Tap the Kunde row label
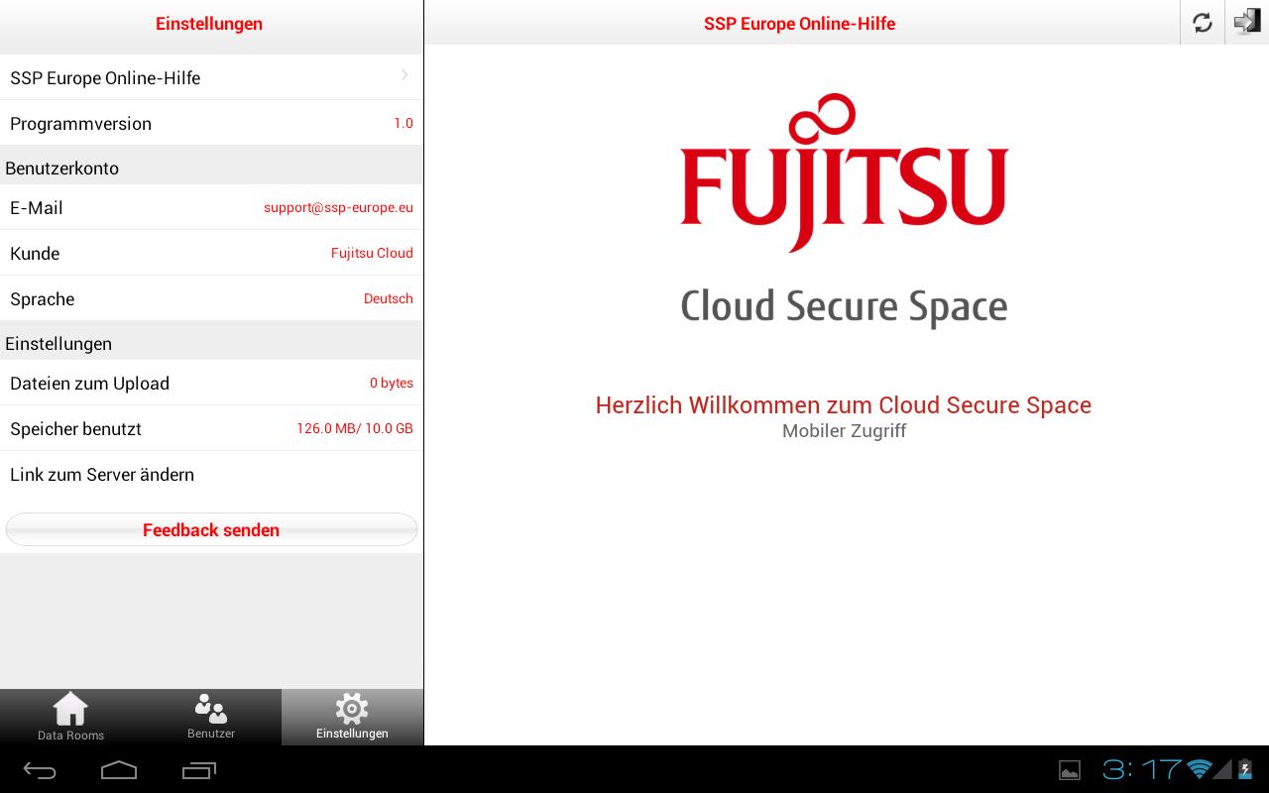 click(35, 254)
